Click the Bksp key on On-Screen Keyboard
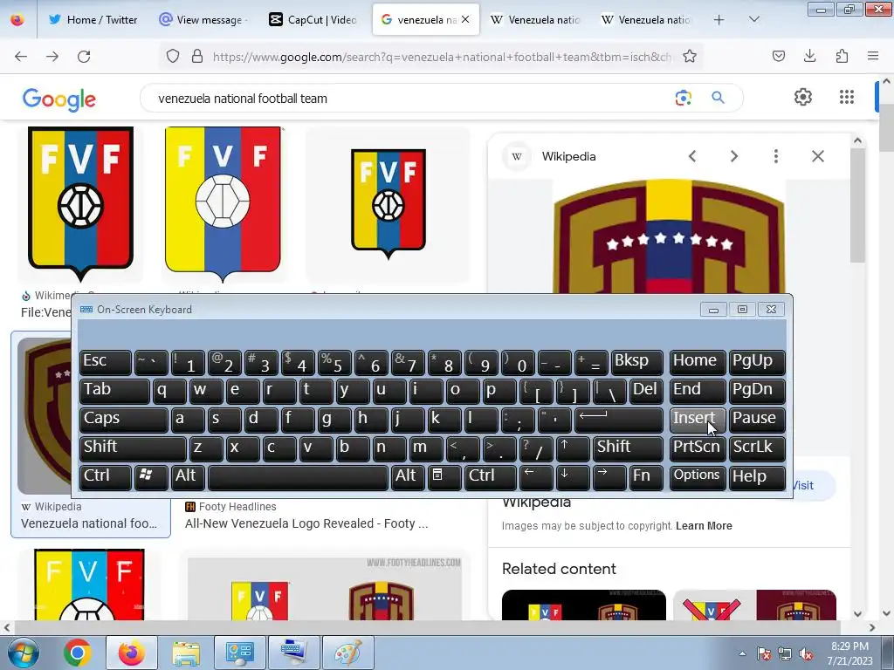Screen dimensions: 894x670 [636, 362]
